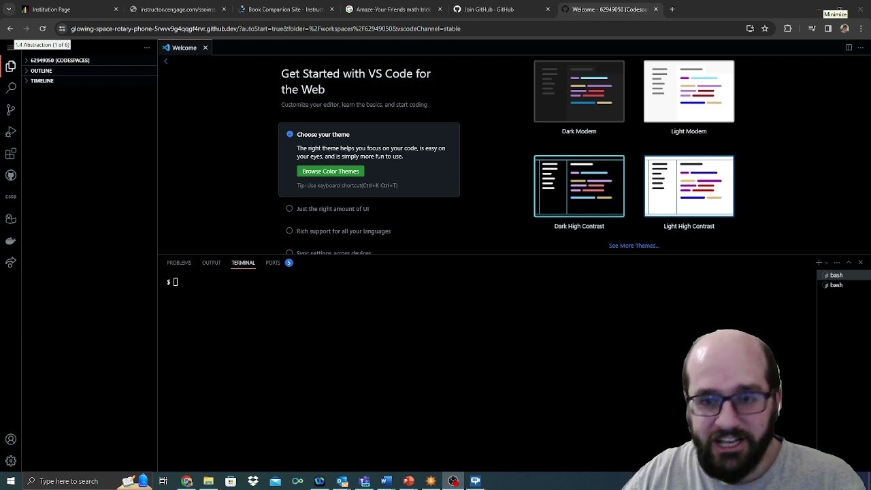Switch to the Book Companion Site browser tab
Image resolution: width=871 pixels, height=490 pixels.
[285, 10]
